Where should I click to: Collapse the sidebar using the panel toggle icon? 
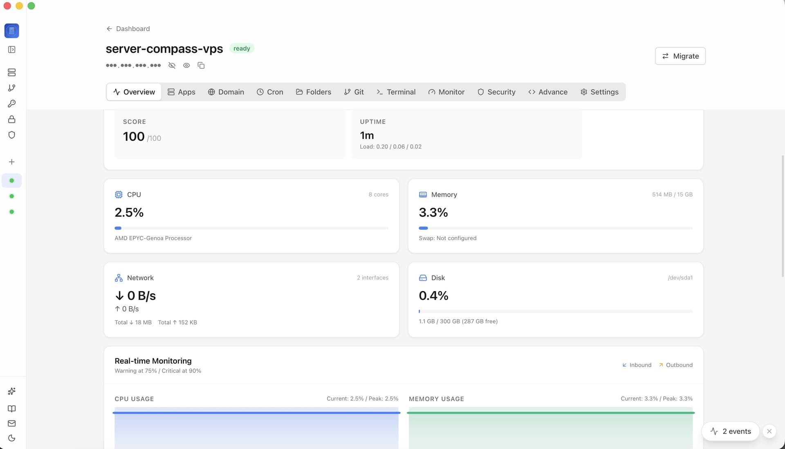pyautogui.click(x=11, y=49)
